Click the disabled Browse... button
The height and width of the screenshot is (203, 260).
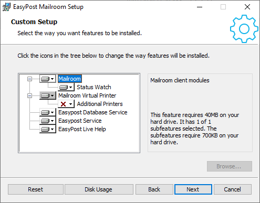(230, 166)
